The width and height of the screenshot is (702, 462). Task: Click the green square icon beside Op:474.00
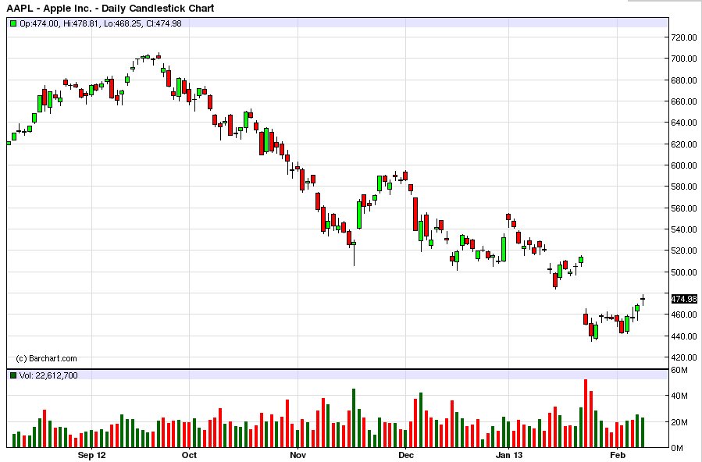point(13,23)
